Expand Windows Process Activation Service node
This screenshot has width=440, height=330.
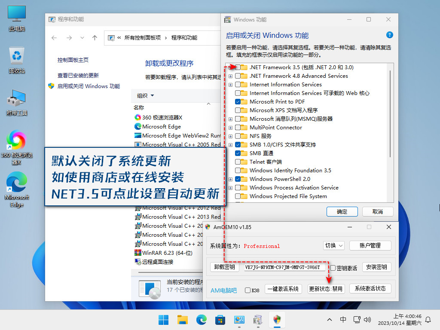(x=230, y=188)
